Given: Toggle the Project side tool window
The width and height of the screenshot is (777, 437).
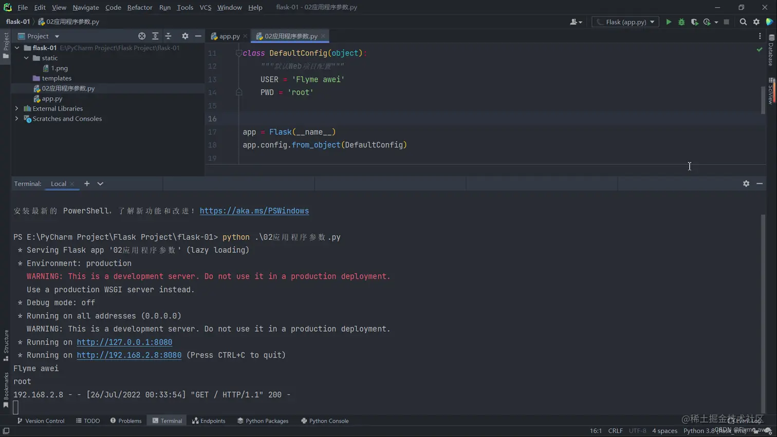Looking at the screenshot, I should [6, 45].
